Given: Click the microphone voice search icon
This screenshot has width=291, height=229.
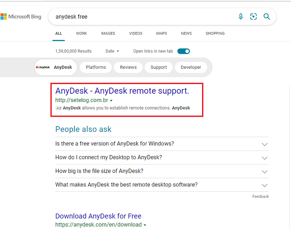Looking at the screenshot, I should (241, 17).
